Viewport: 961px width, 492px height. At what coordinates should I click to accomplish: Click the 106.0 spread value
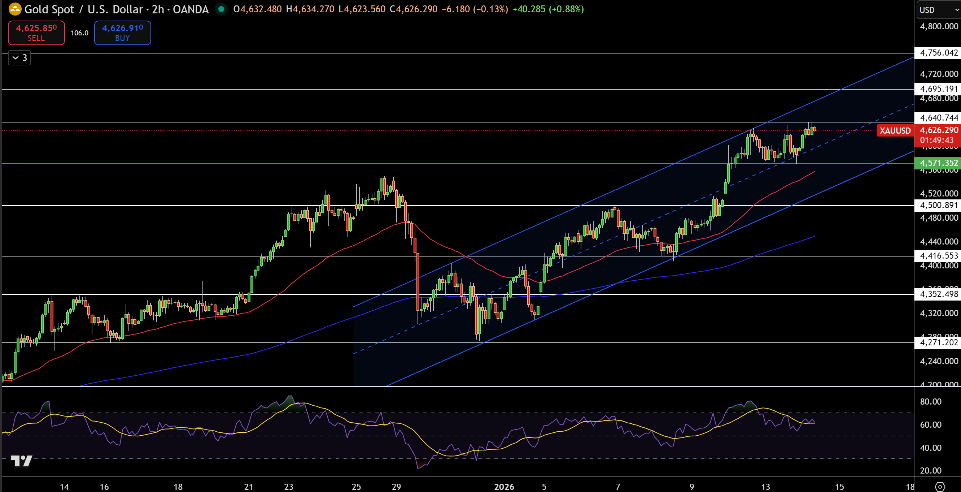79,33
